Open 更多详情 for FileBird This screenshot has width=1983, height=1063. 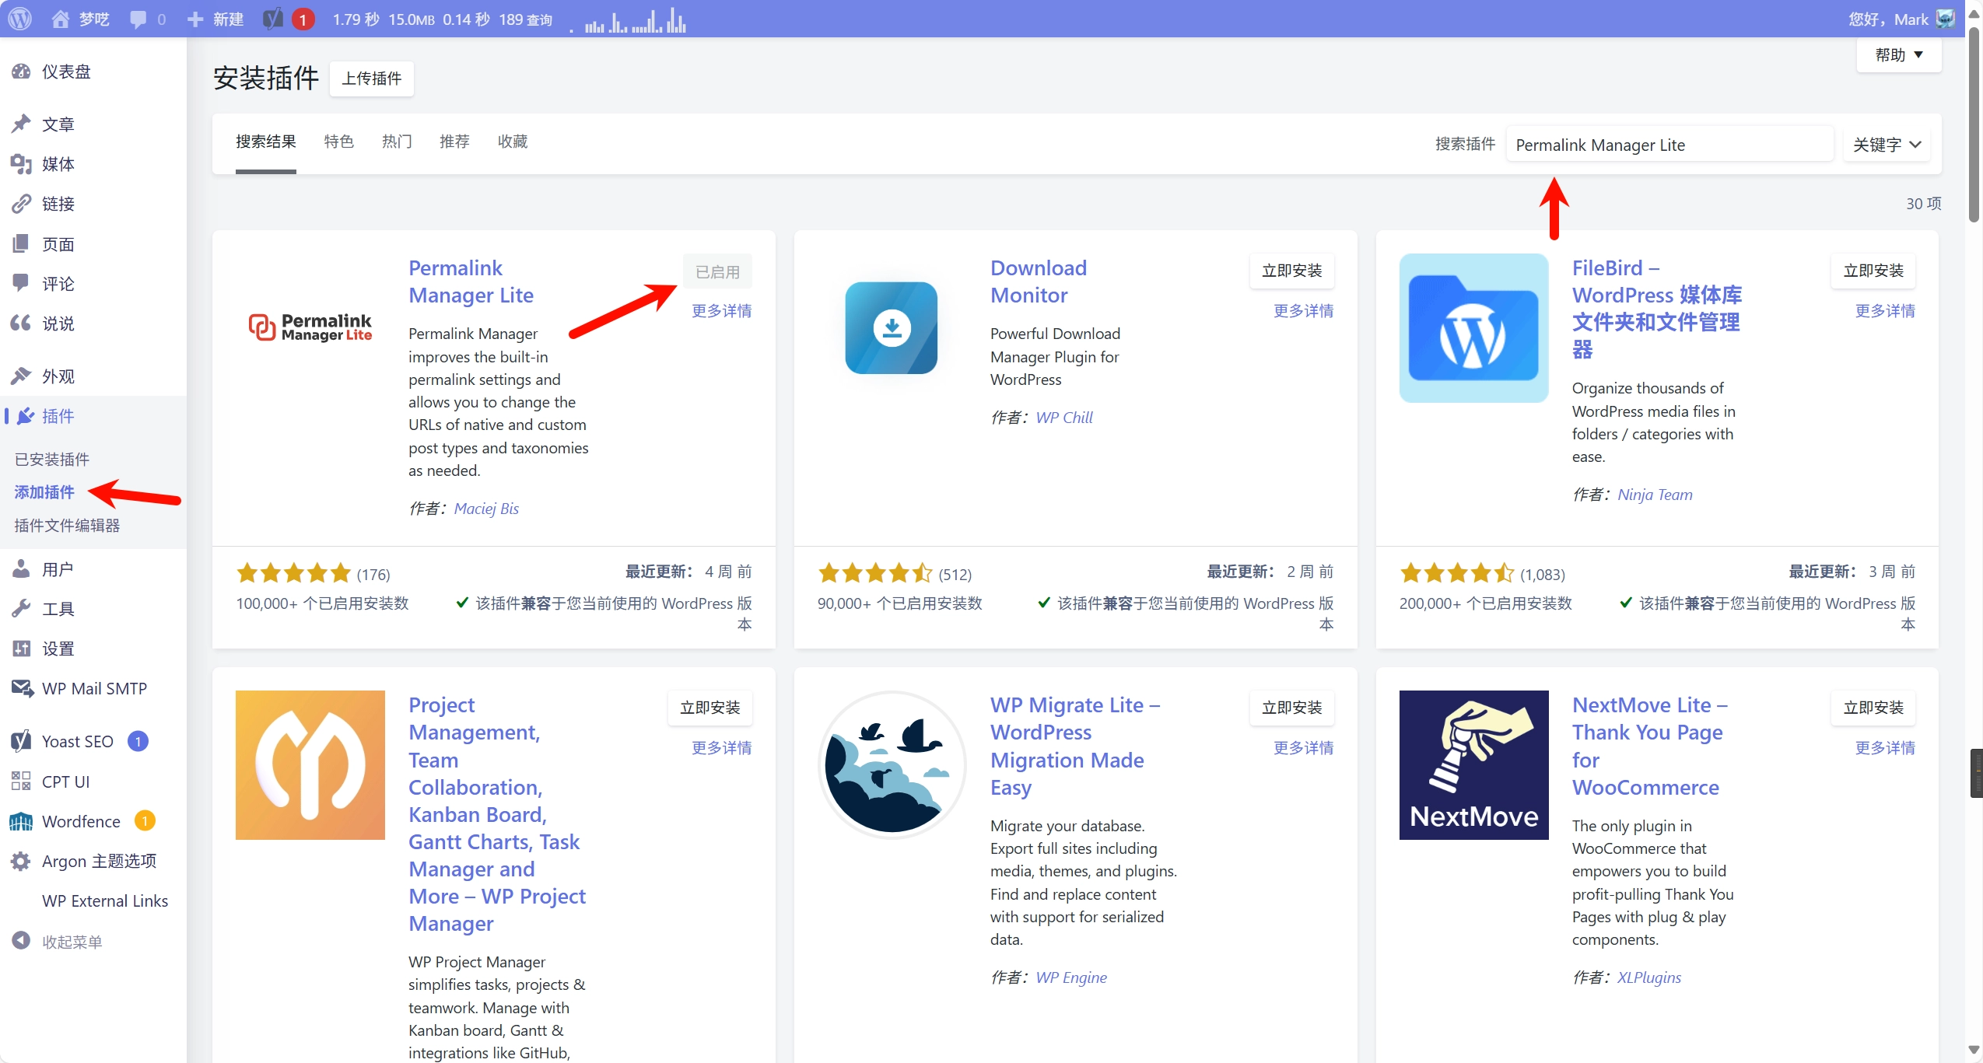(x=1886, y=311)
